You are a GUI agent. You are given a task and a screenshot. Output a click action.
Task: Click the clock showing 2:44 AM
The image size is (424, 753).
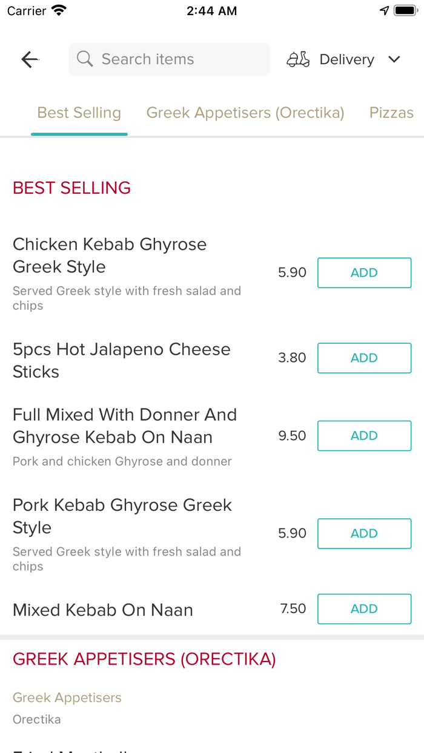pos(212,10)
